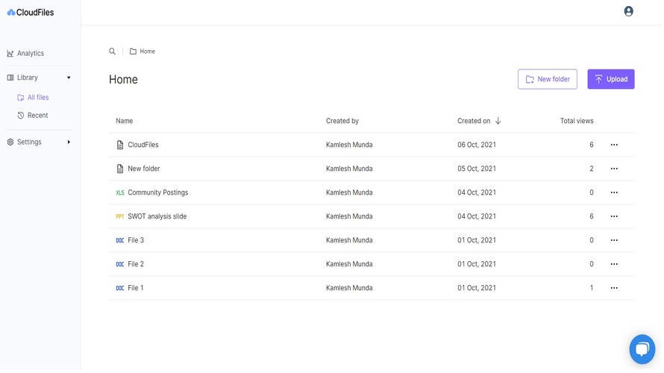Go to Recent files
Image resolution: width=664 pixels, height=373 pixels.
click(x=37, y=116)
